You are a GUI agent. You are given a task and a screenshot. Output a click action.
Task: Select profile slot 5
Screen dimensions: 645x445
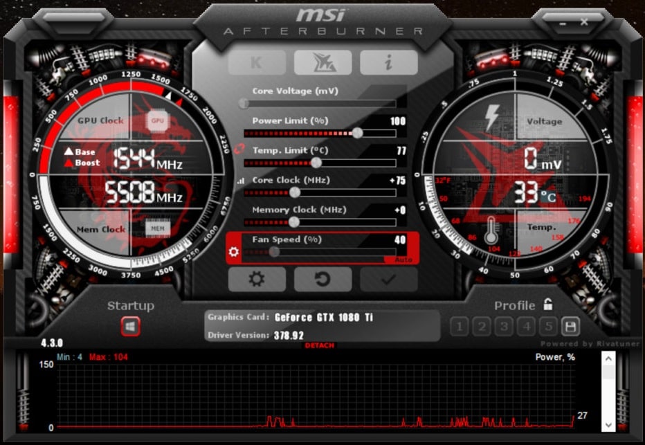(548, 327)
